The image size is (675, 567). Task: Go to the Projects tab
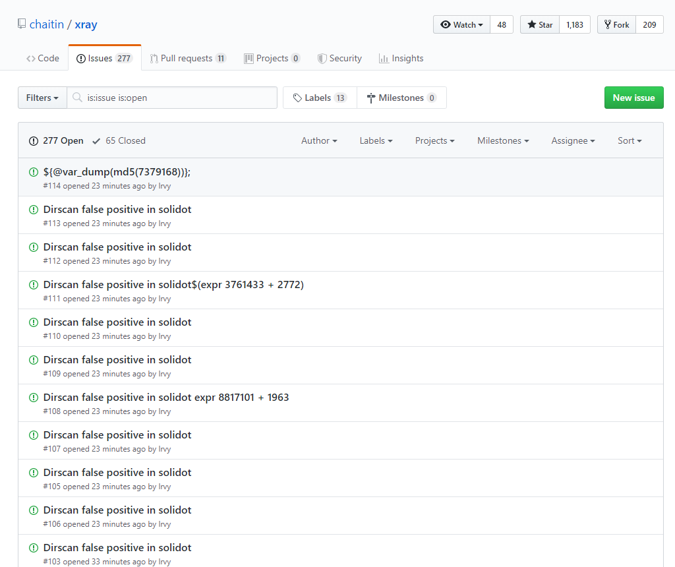point(272,58)
